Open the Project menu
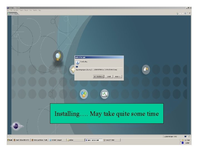This screenshot has height=150, width=200. 26,10
